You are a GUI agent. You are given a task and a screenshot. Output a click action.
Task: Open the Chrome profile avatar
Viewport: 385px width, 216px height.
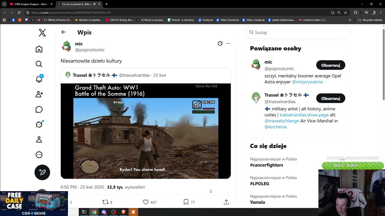coord(374,13)
